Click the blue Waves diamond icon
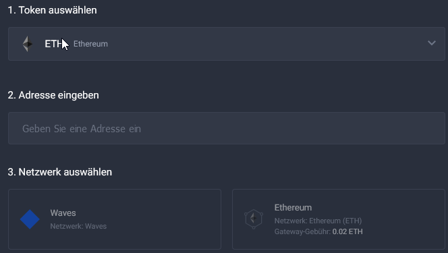 point(30,219)
